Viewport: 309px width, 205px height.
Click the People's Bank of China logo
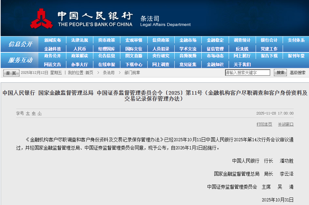coord(41,19)
